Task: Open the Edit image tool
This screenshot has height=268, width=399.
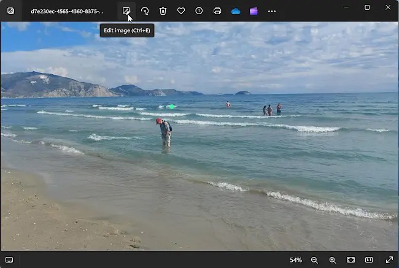Action: [126, 11]
